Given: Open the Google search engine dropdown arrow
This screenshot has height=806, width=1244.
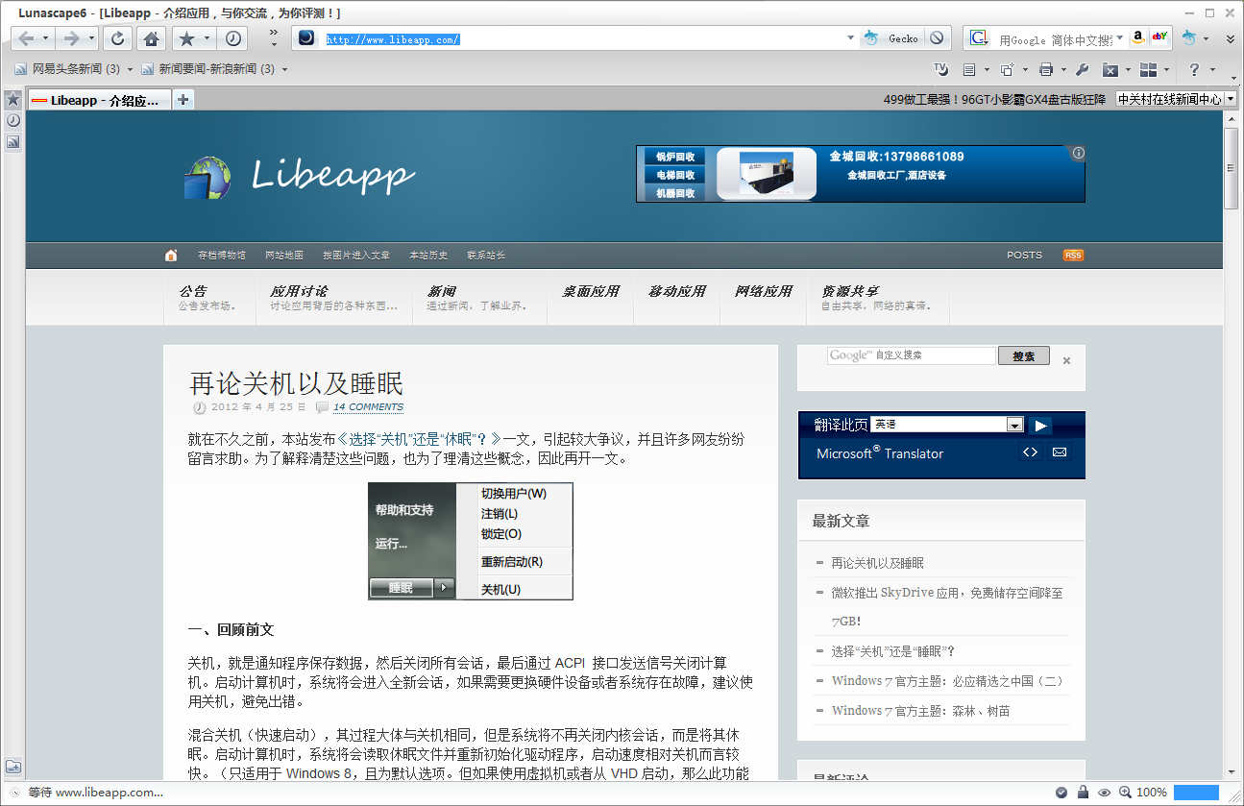Looking at the screenshot, I should (x=1120, y=38).
